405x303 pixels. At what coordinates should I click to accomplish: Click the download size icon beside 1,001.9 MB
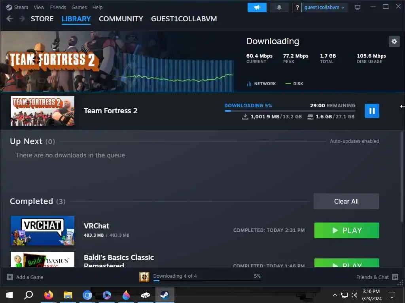pyautogui.click(x=245, y=117)
